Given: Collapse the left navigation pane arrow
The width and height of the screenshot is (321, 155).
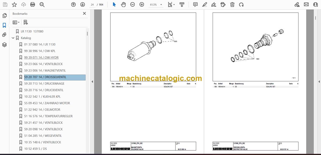Looking at the screenshot, I should 92,82.
